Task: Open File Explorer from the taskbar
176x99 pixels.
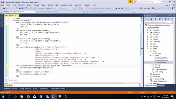Action: coord(22,97)
